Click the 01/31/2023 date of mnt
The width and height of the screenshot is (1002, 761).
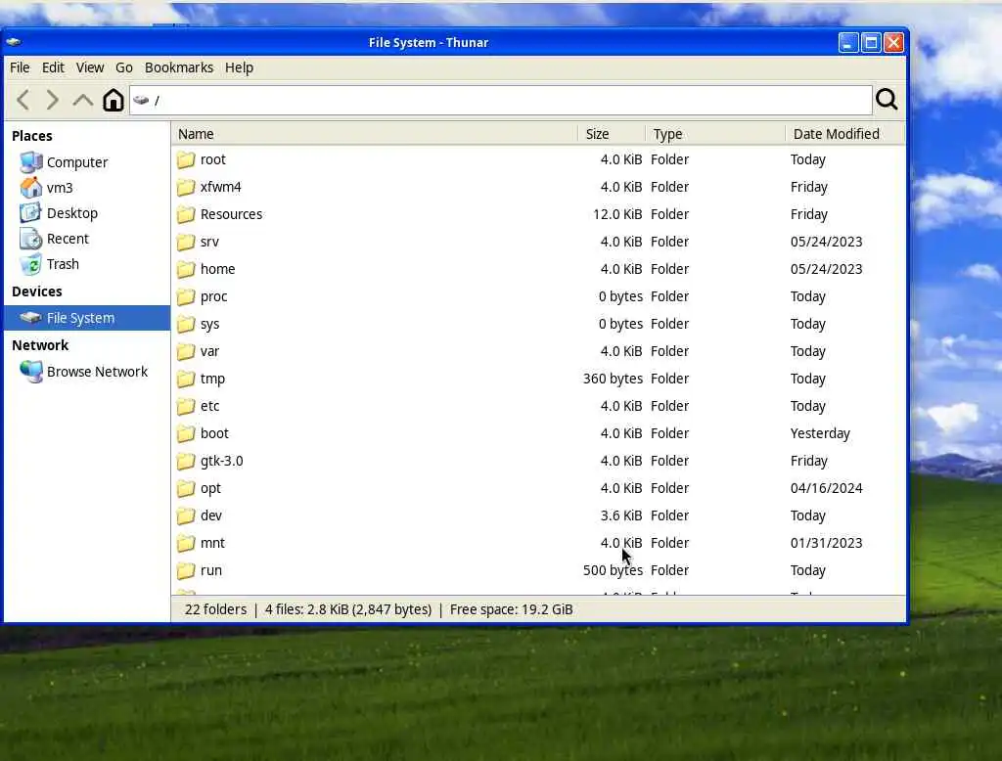(x=826, y=543)
